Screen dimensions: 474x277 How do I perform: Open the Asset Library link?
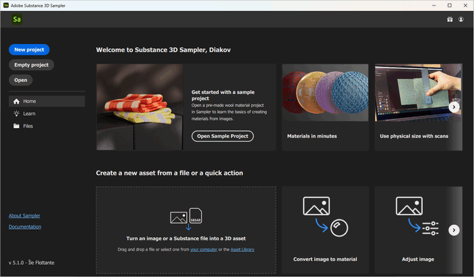241,250
